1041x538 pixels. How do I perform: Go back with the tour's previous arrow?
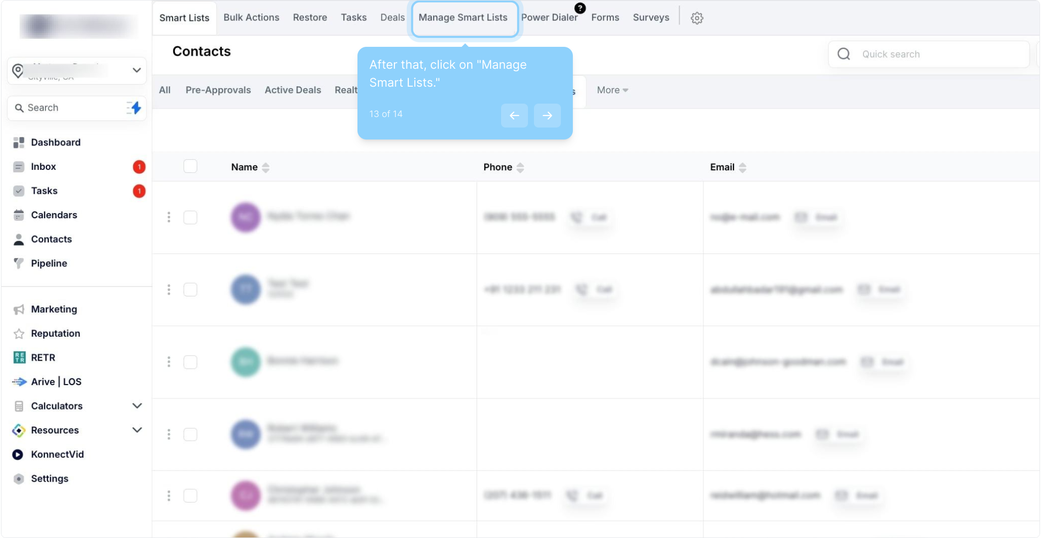pos(514,116)
